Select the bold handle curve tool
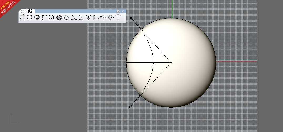 coord(44,18)
